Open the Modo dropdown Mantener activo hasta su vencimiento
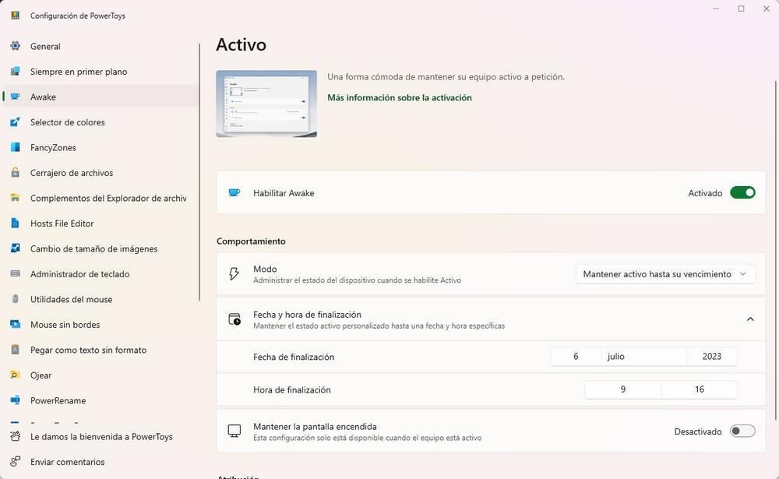Viewport: 779px width, 479px height. (x=665, y=274)
